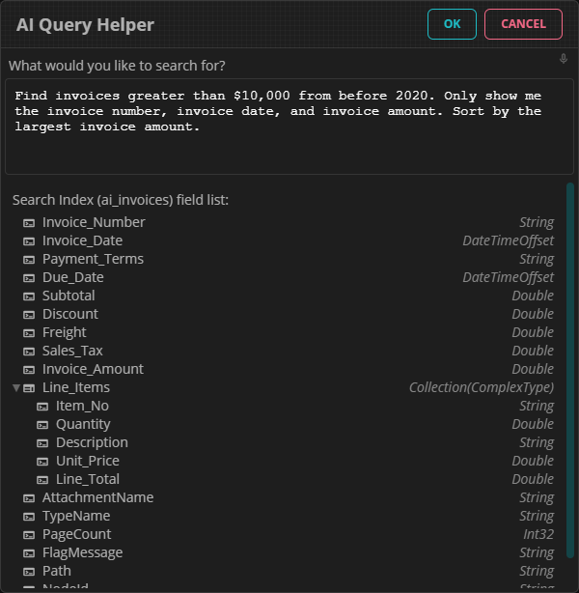Click the Invoice_Date field icon

tap(29, 241)
